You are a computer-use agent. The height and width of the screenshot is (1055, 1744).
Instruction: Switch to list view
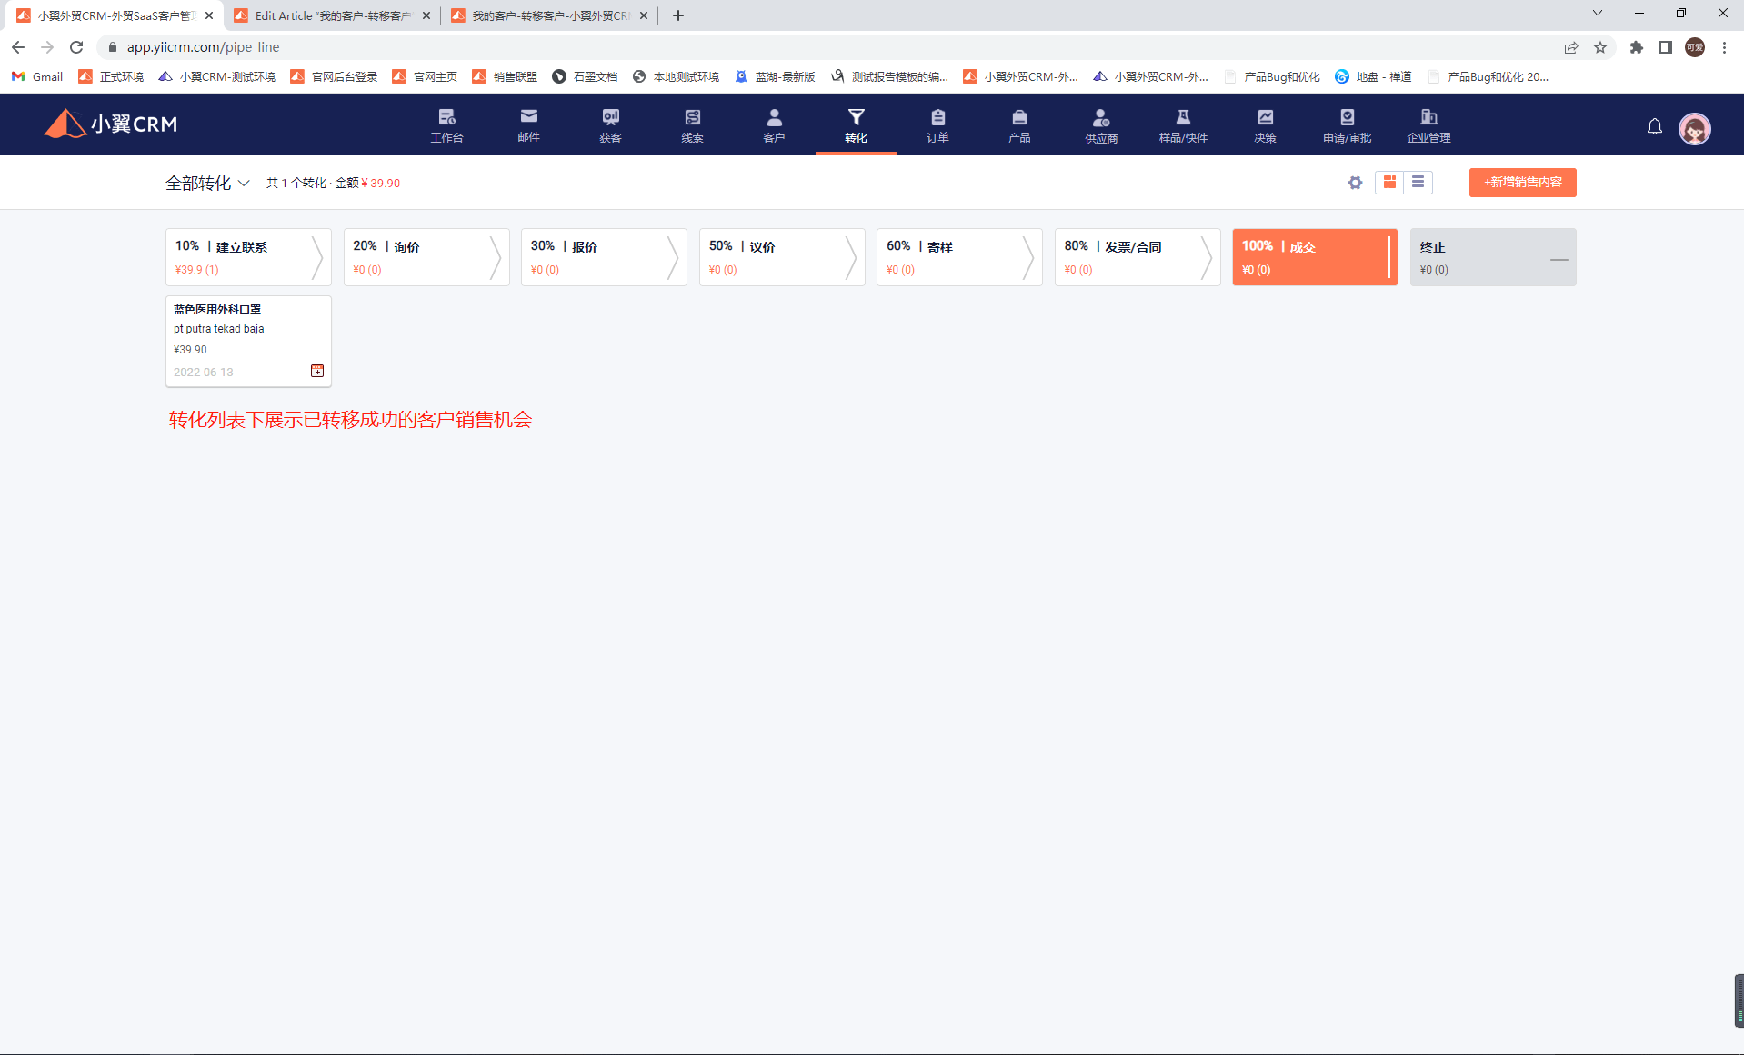[x=1418, y=183]
